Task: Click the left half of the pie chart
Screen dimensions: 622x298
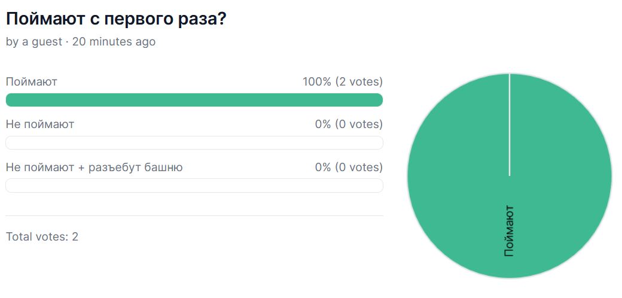Action: [x=459, y=176]
